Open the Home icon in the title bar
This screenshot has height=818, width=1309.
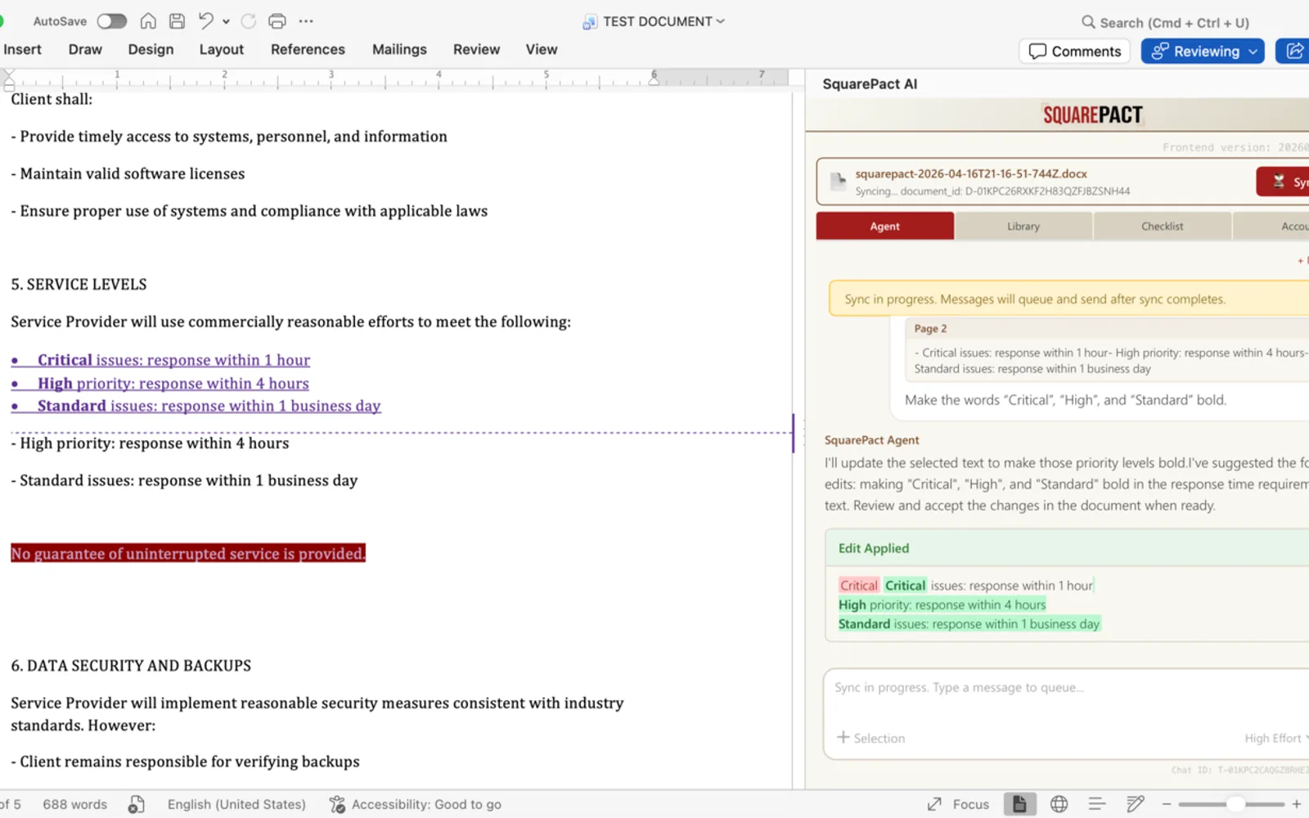[148, 21]
